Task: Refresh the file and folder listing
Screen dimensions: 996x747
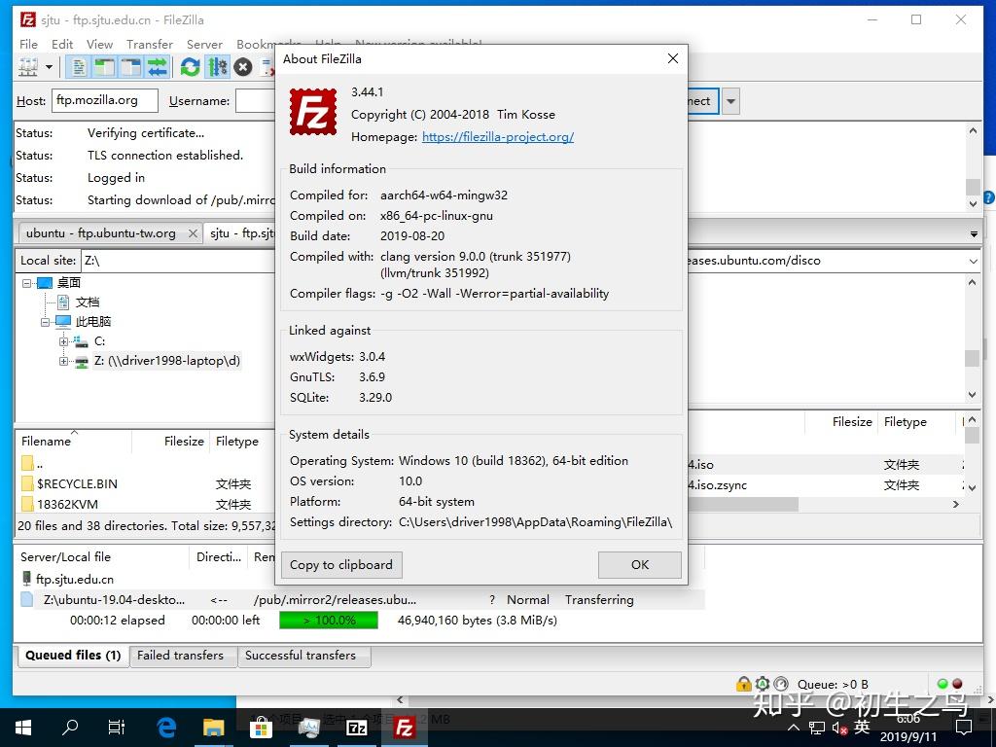Action: pos(190,67)
